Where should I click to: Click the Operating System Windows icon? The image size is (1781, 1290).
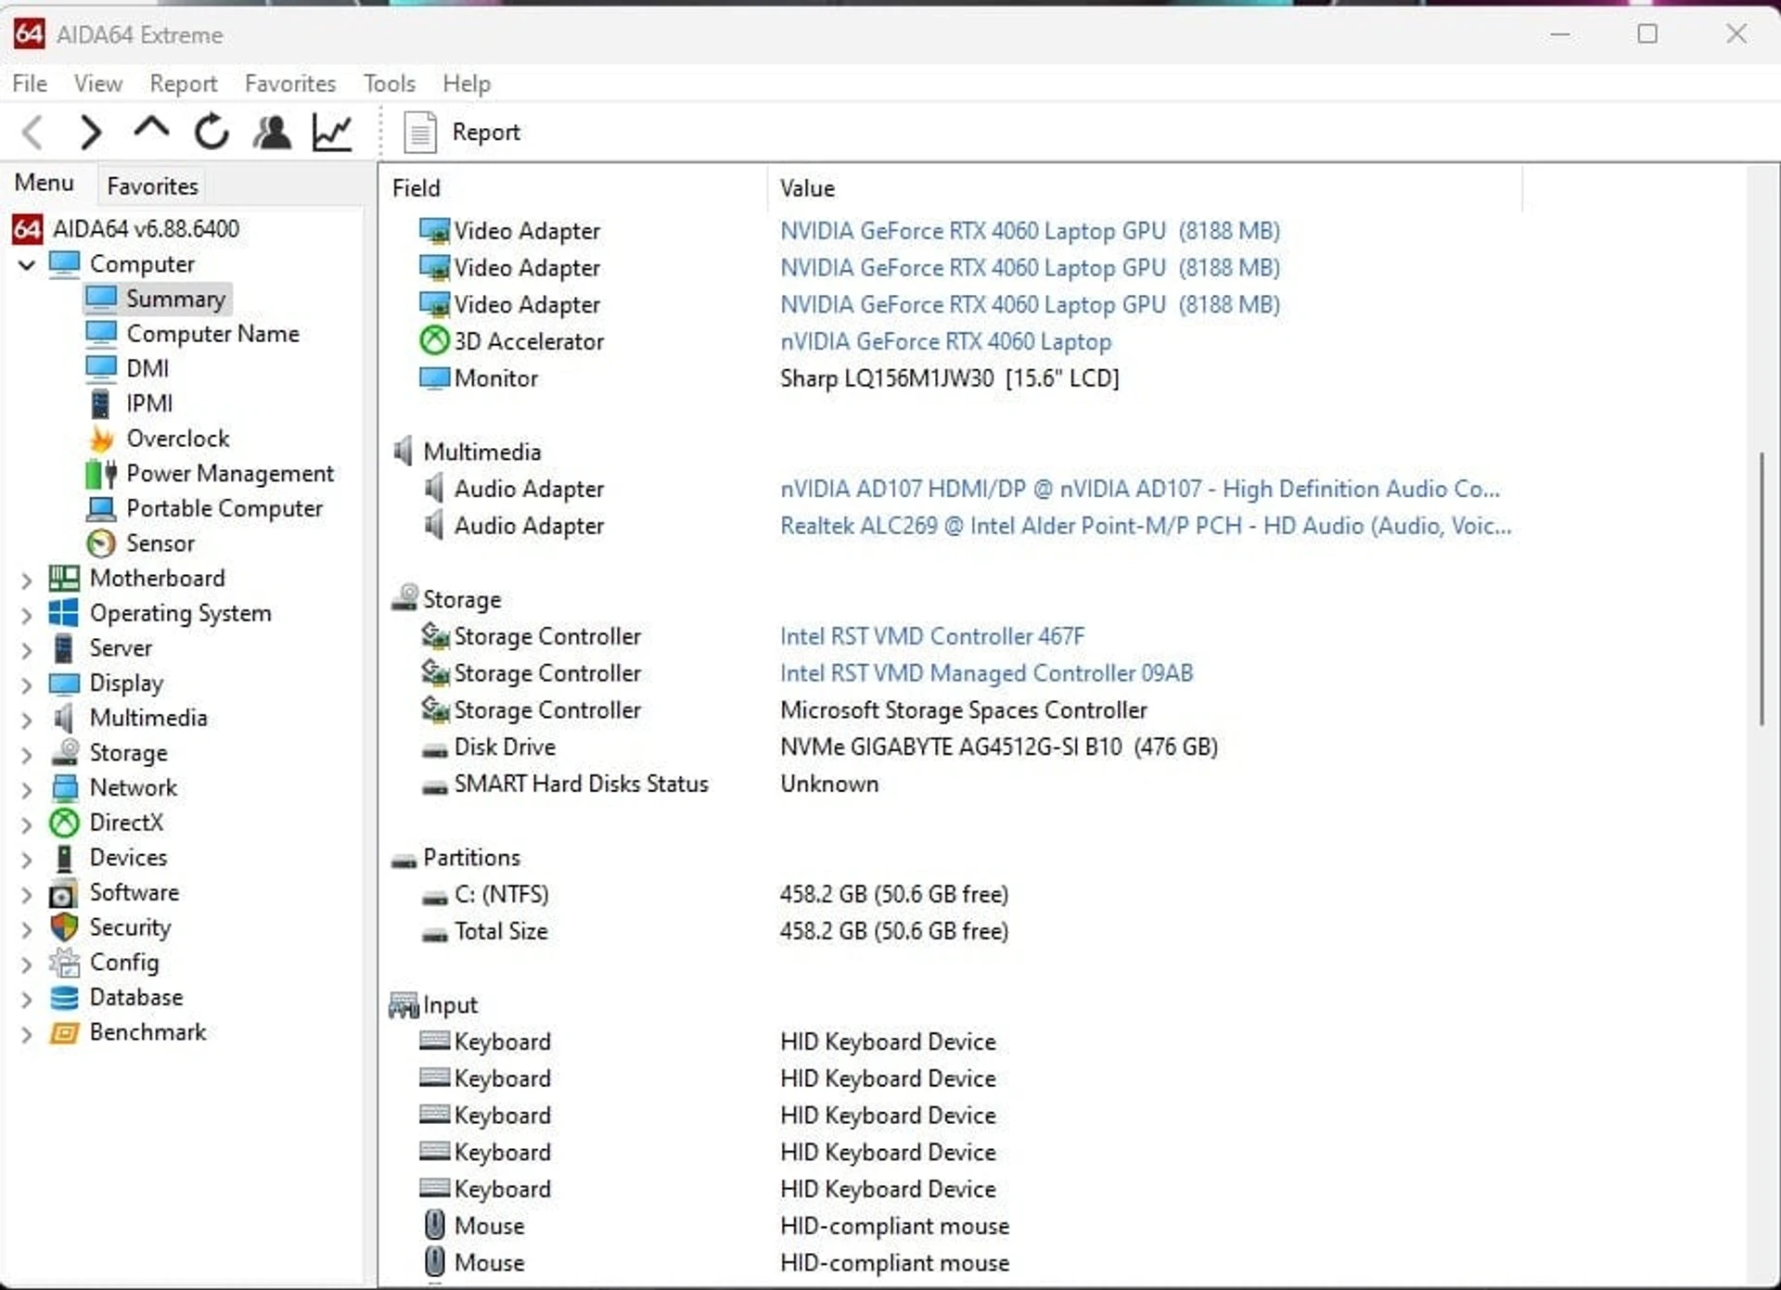64,613
